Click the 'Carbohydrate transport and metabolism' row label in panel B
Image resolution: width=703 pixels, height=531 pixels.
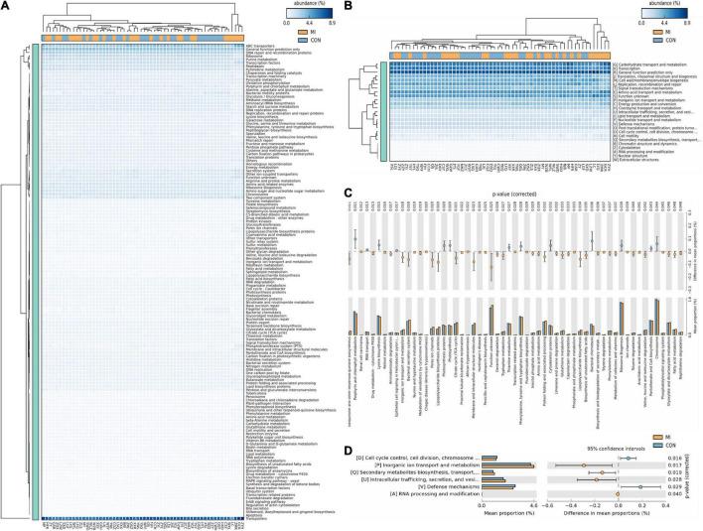(650, 64)
